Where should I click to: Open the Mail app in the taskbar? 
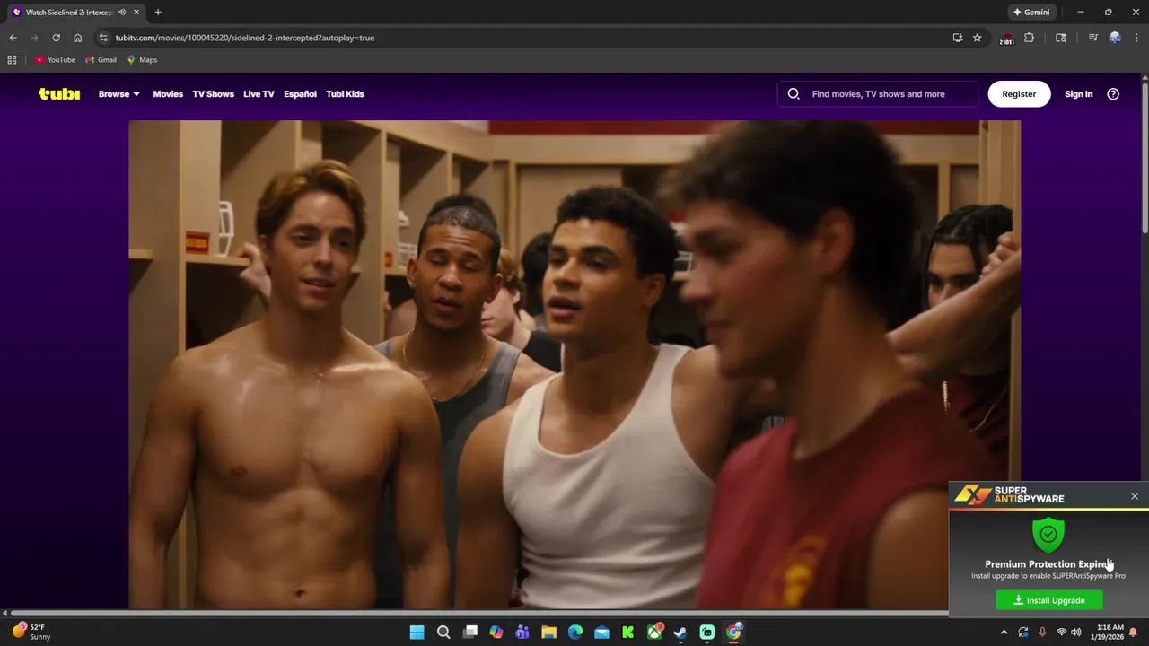601,632
